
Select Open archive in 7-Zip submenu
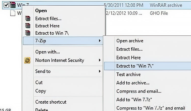(x=130, y=41)
